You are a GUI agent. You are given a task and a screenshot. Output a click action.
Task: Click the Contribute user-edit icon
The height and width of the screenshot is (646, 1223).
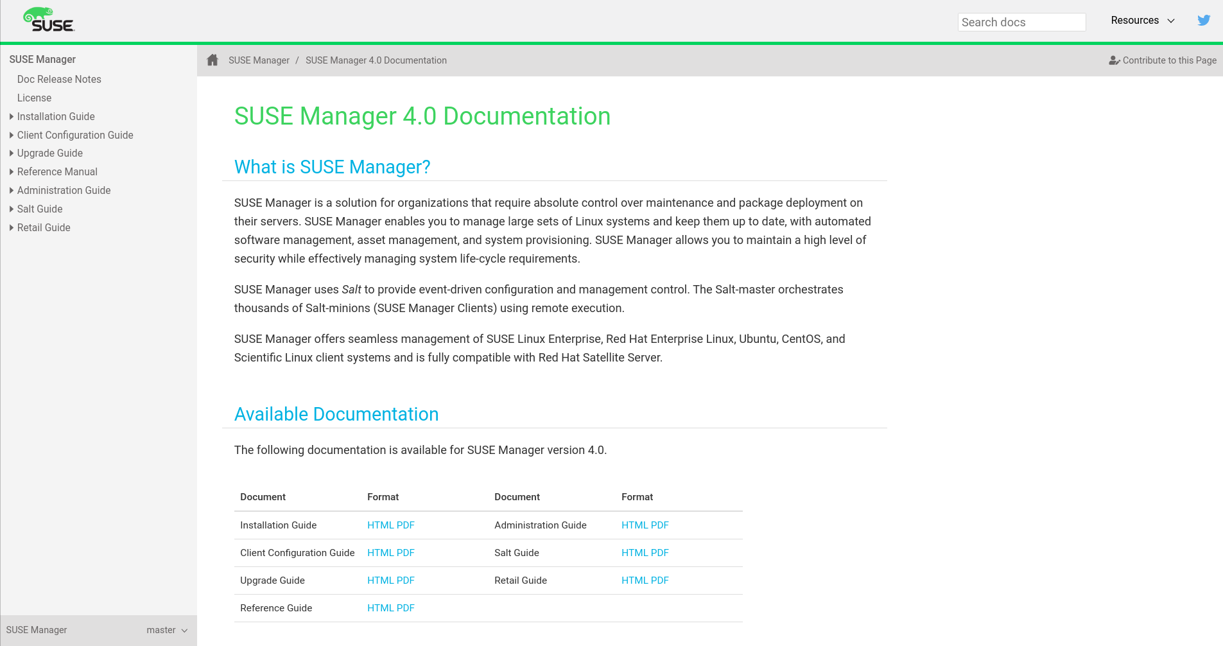[1115, 60]
